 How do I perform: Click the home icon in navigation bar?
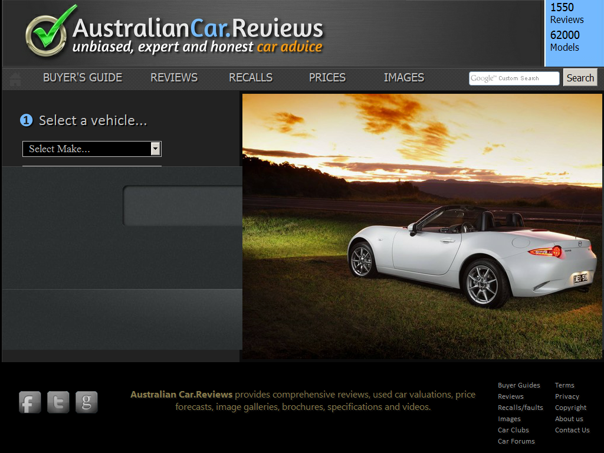pos(15,79)
